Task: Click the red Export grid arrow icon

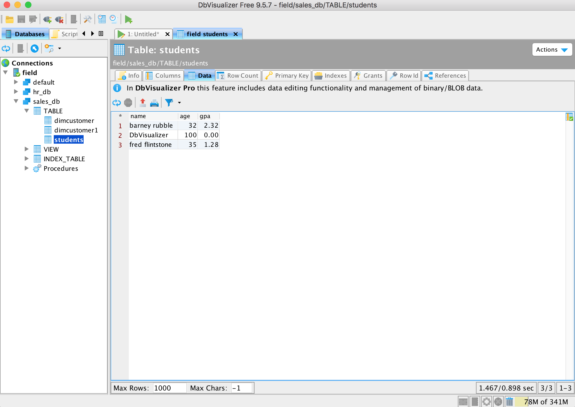Action: [143, 103]
